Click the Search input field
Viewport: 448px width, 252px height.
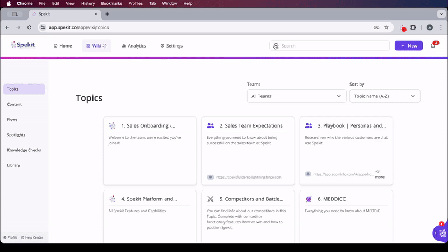pos(329,46)
